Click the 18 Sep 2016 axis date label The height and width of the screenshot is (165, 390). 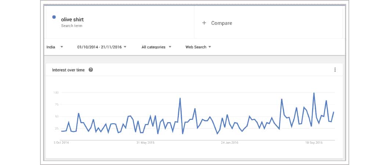click(314, 143)
